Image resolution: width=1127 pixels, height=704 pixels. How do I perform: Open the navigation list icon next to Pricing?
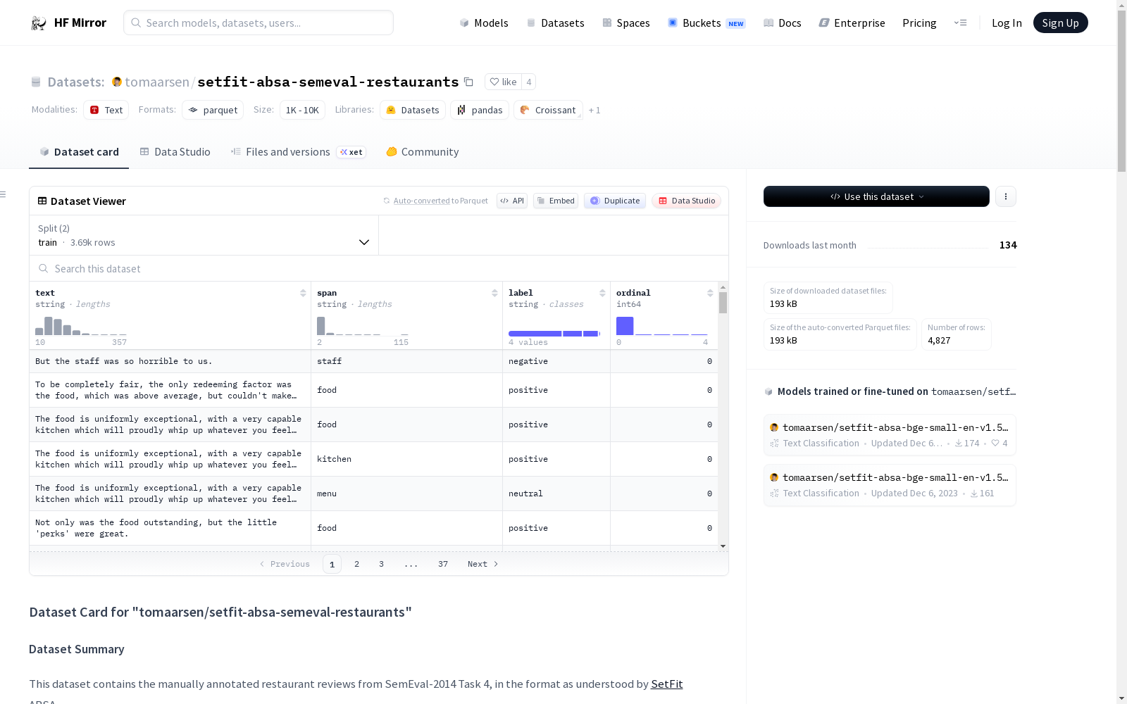(960, 23)
